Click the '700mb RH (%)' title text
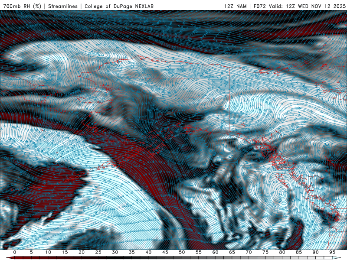The width and height of the screenshot is (347, 260). (22, 6)
